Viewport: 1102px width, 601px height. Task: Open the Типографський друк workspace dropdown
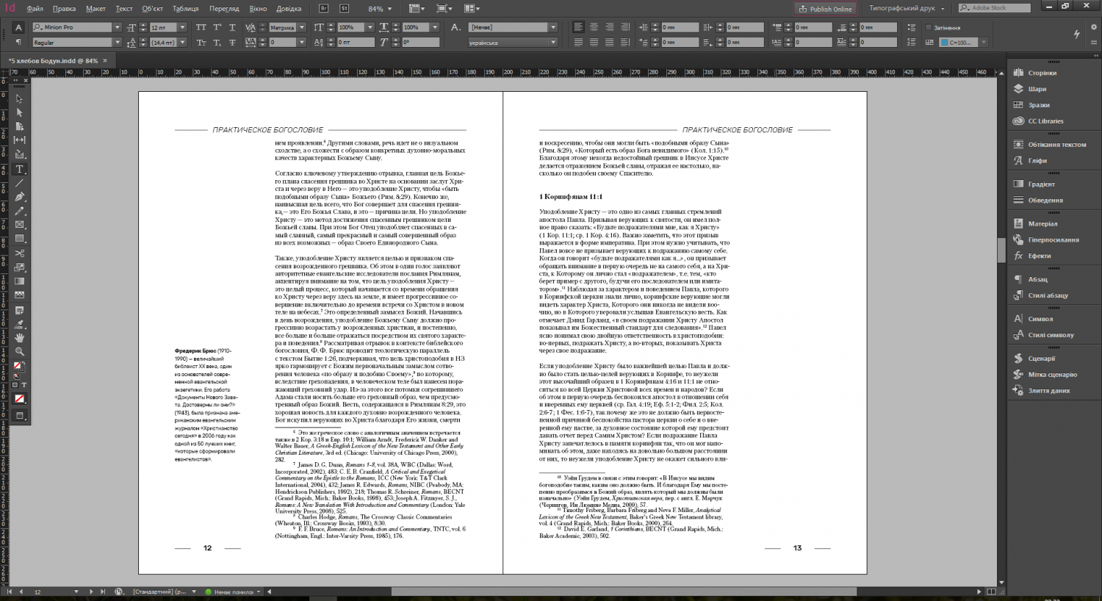tap(907, 8)
